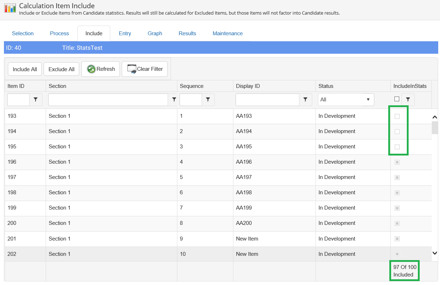Click the Display ID column filter icon

305,100
